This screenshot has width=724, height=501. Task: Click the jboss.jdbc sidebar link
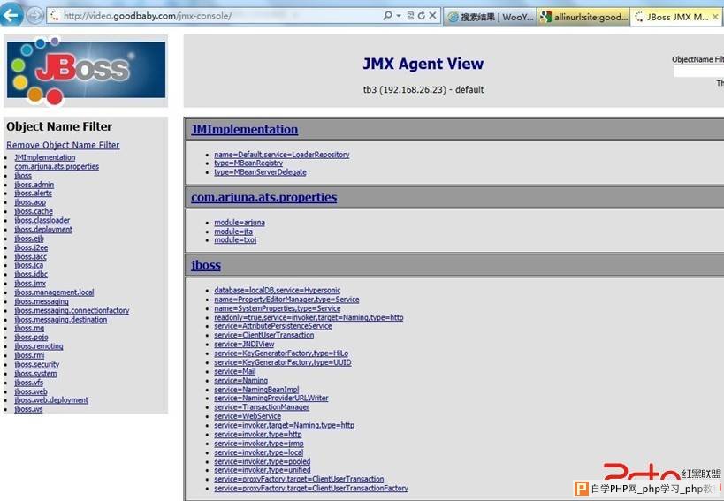click(x=30, y=274)
